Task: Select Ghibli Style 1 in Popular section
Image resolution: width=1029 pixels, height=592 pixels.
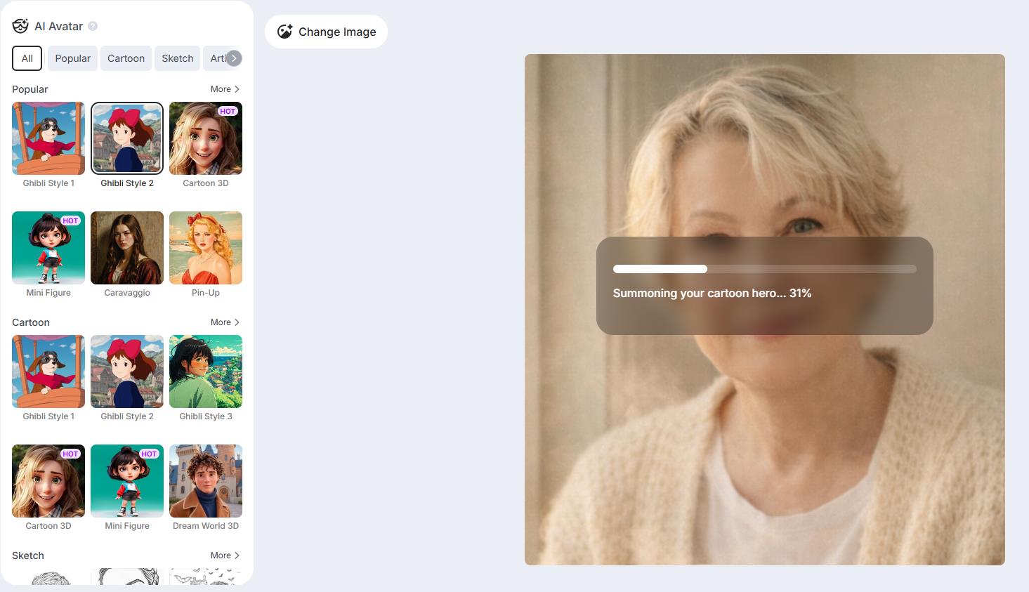Action: click(48, 138)
